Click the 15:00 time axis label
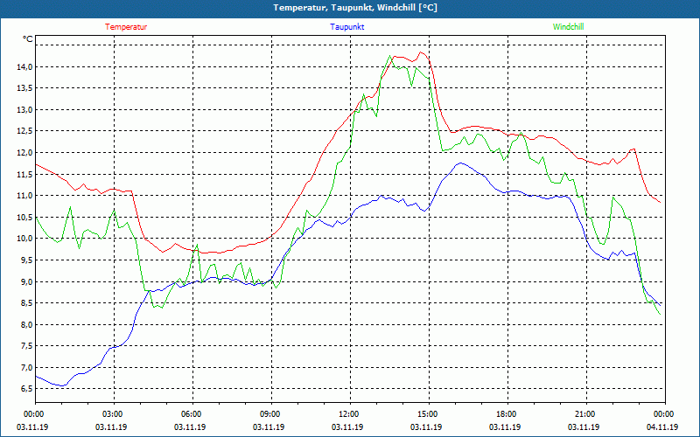Viewport: 700px width, 437px height. click(429, 414)
